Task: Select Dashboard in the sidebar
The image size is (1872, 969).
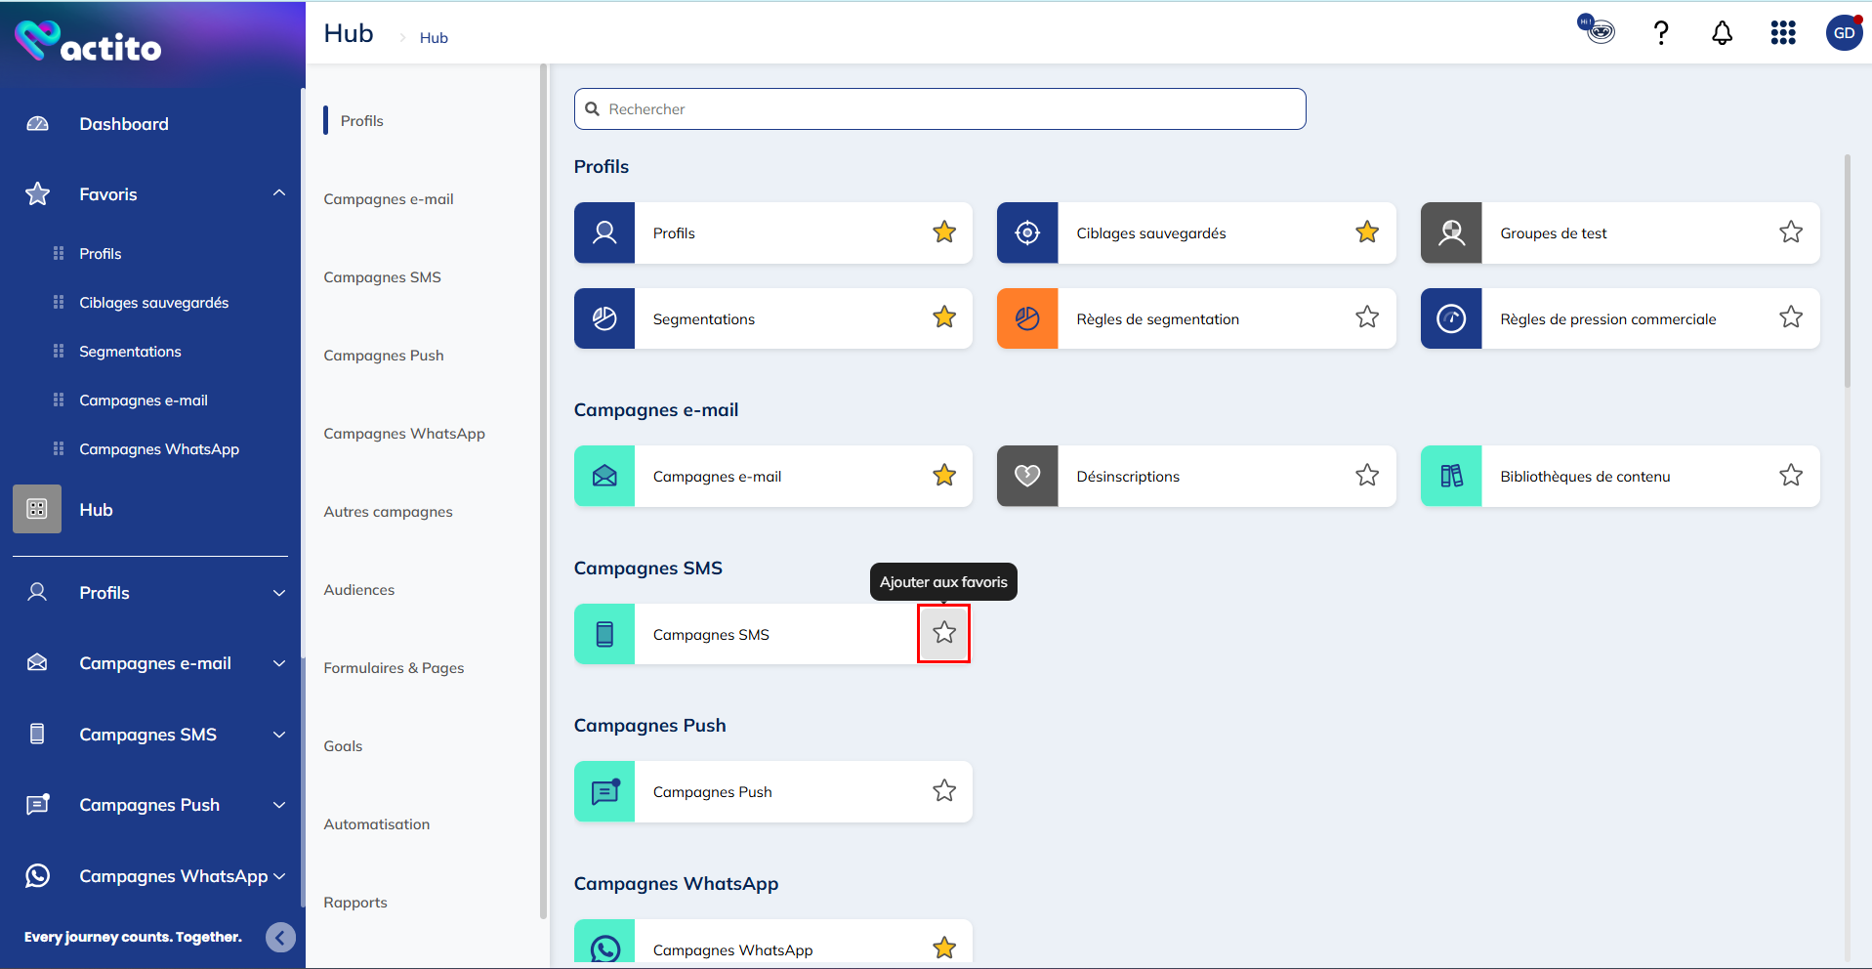Action: point(124,124)
